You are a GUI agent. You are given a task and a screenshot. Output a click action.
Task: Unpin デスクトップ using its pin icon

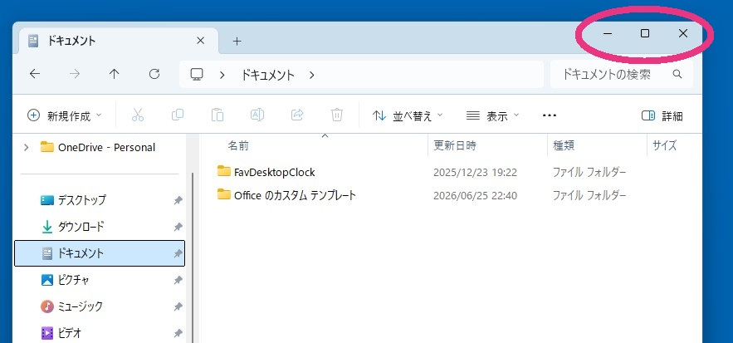[178, 200]
